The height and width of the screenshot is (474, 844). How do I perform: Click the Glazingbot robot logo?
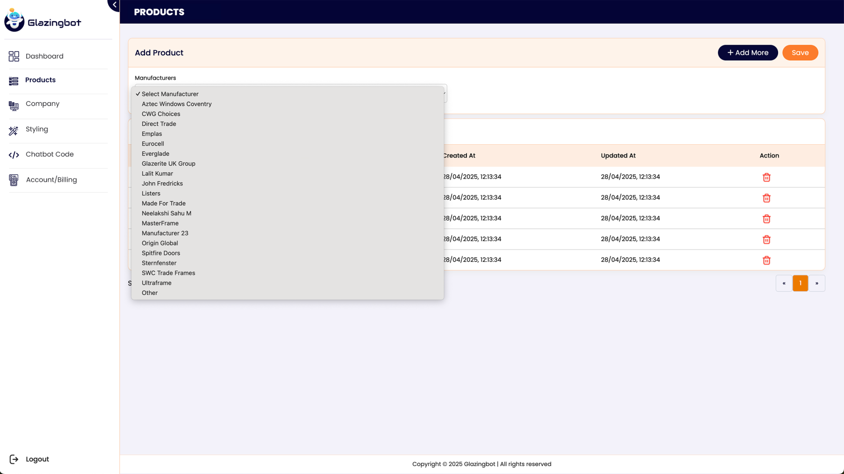point(14,21)
